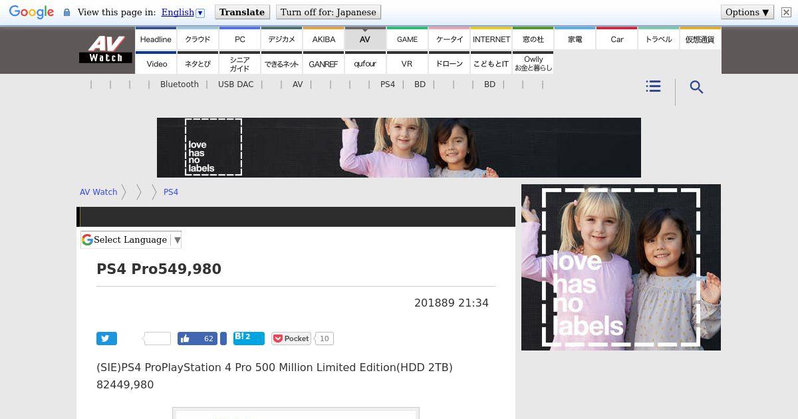Open the GANREF tab
The image size is (798, 419).
(323, 63)
